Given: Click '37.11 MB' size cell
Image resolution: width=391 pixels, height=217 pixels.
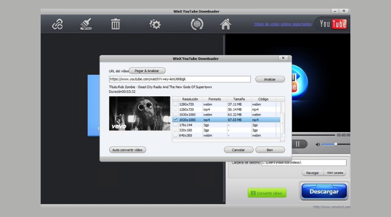Looking at the screenshot, I should coord(234,104).
